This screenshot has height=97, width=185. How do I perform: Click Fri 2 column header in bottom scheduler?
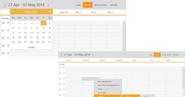coord(157,60)
